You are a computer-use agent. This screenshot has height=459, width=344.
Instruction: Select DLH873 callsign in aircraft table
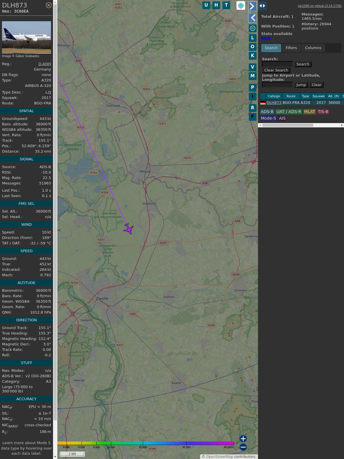coord(274,103)
